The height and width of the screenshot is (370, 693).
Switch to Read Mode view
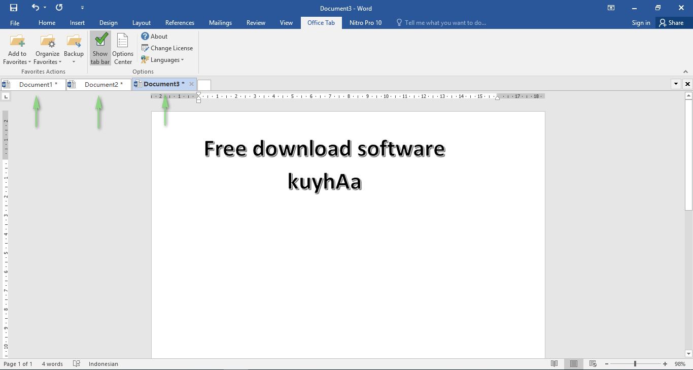click(x=555, y=364)
